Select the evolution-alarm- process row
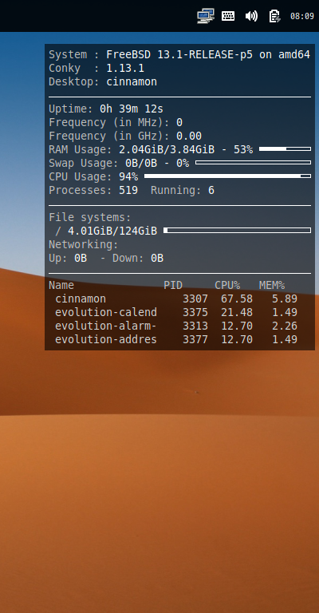 176,326
